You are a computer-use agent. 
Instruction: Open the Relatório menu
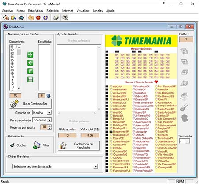pyautogui.click(x=53, y=11)
